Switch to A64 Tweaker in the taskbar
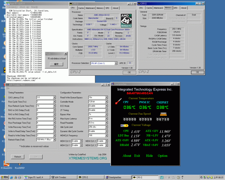Image resolution: width=225 pixels, height=180 pixels. pyautogui.click(x=61, y=177)
